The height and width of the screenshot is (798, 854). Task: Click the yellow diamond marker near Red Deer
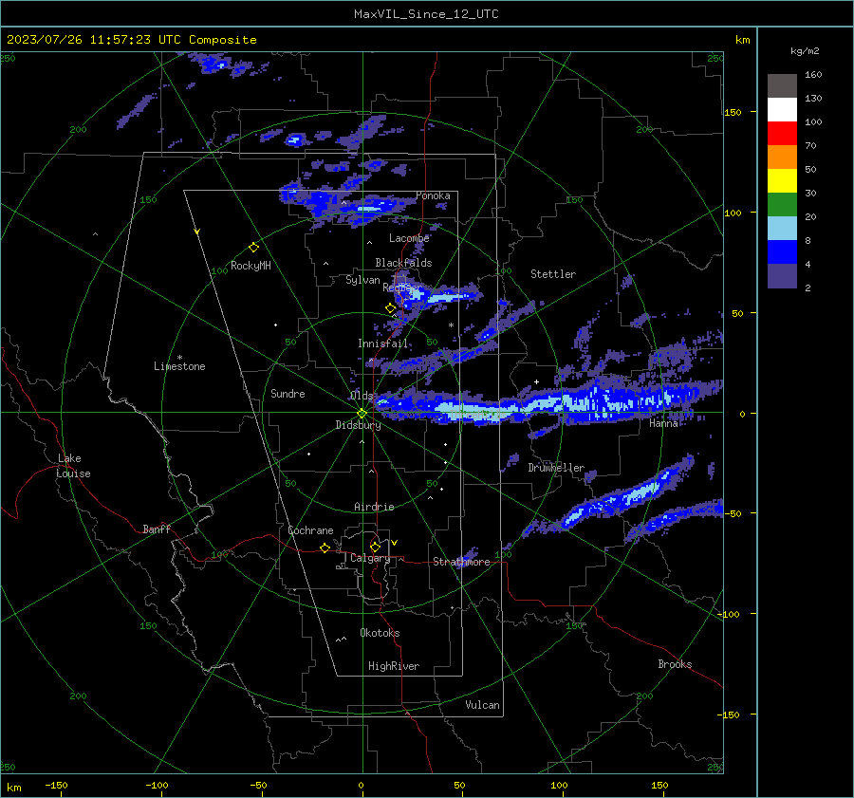[x=390, y=308]
